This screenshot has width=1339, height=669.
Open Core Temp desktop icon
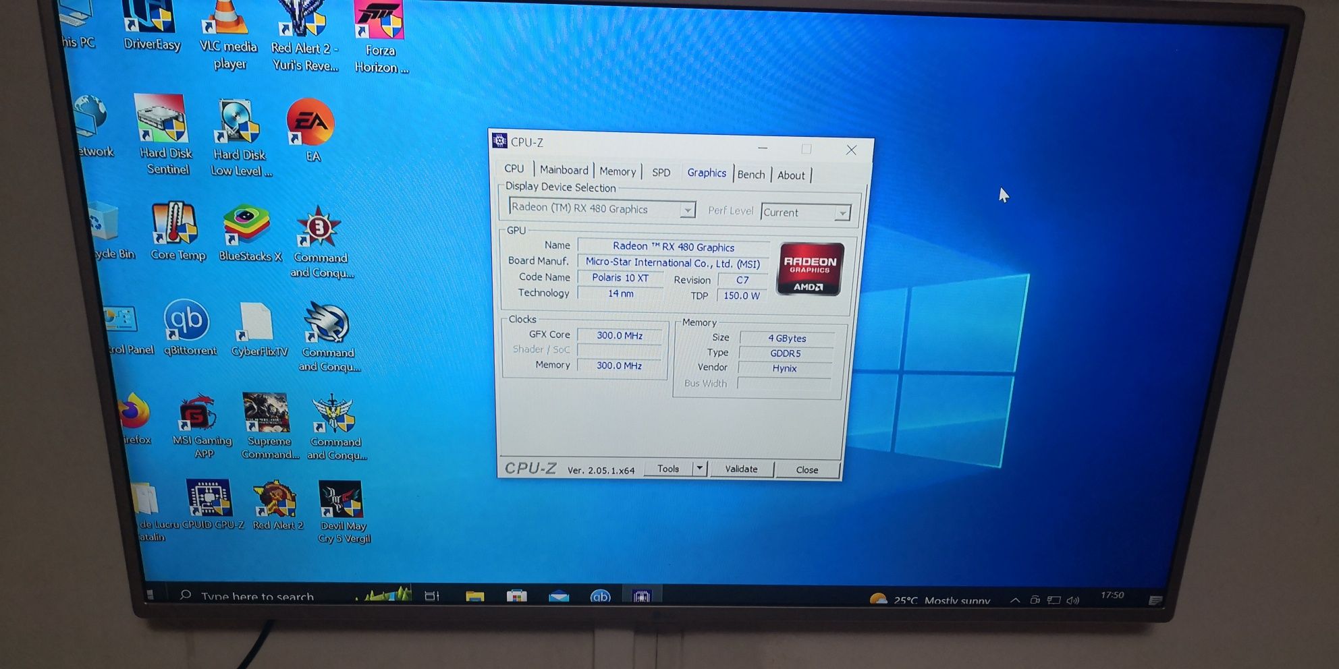[177, 231]
